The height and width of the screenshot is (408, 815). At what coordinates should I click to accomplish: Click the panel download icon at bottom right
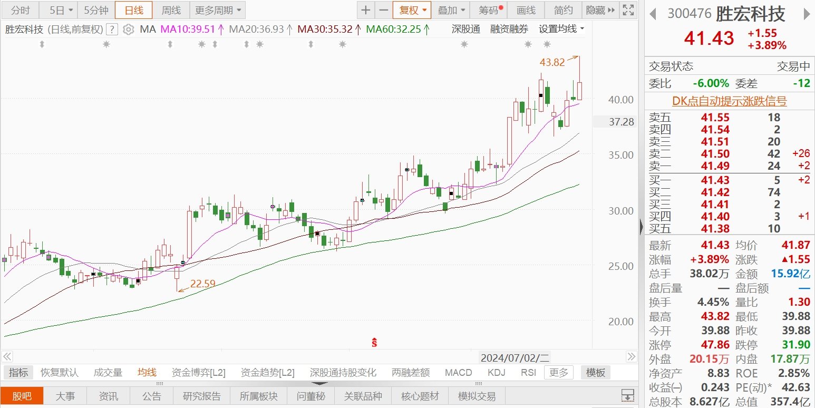coord(627,395)
